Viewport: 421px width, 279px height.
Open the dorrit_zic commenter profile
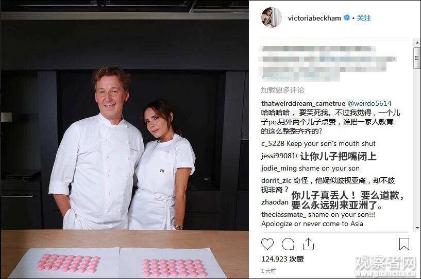276,181
